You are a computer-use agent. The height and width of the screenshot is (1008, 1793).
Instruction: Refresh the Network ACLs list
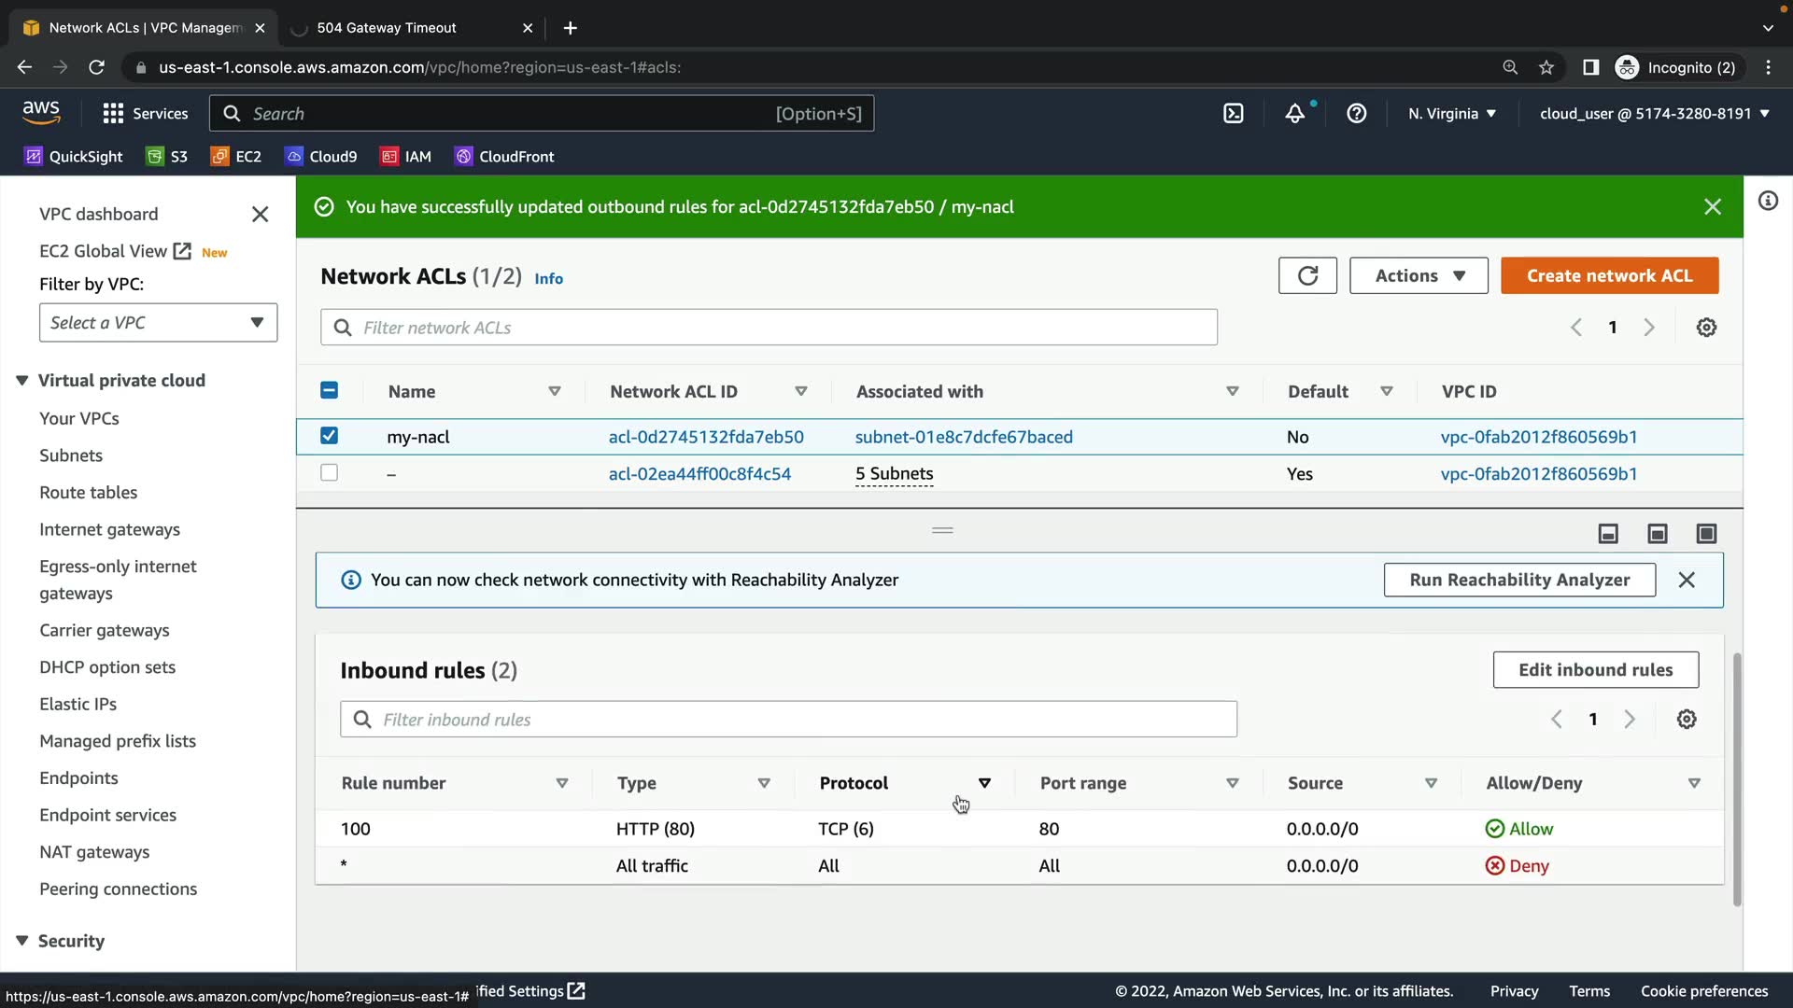click(1307, 275)
